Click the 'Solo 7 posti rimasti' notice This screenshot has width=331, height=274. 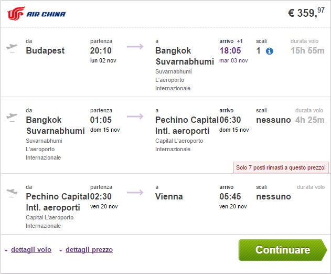pyautogui.click(x=281, y=167)
